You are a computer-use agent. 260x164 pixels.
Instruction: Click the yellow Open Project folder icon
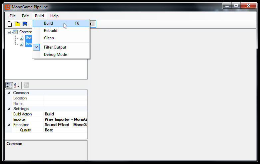coord(17,24)
